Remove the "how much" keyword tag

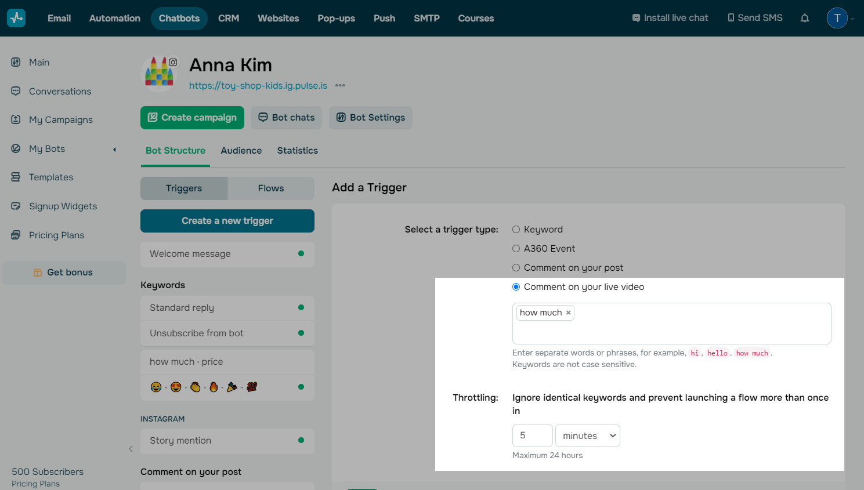click(x=569, y=313)
